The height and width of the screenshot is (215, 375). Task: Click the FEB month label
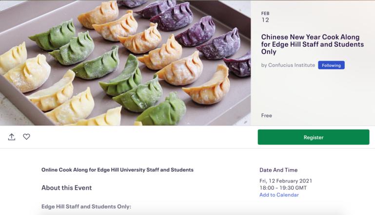tap(265, 14)
